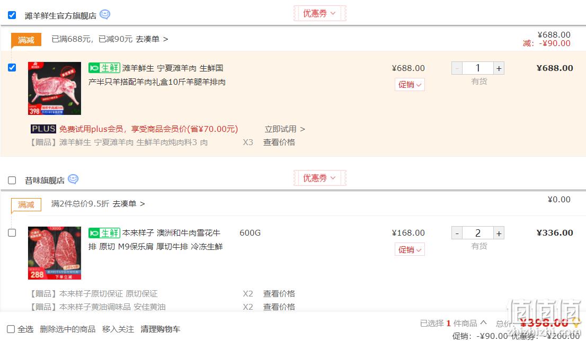Click 移入关注
The image size is (586, 341).
coord(118,329)
